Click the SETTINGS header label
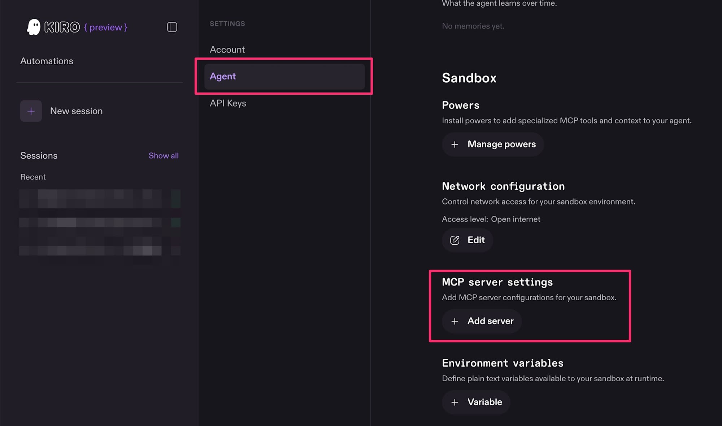 (x=227, y=24)
